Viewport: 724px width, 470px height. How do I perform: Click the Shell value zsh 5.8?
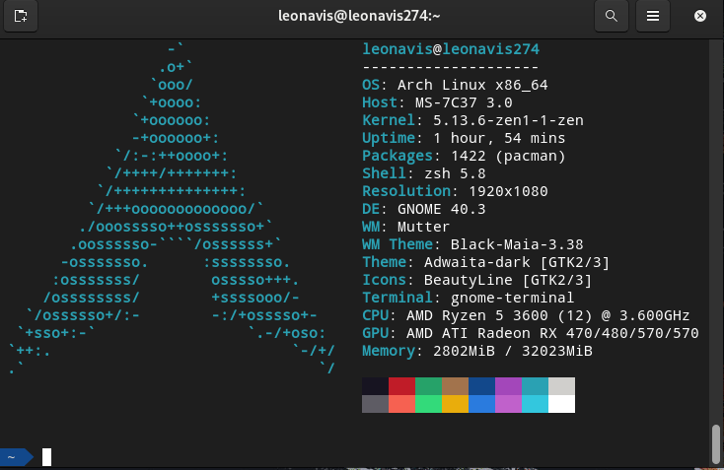pyautogui.click(x=455, y=173)
